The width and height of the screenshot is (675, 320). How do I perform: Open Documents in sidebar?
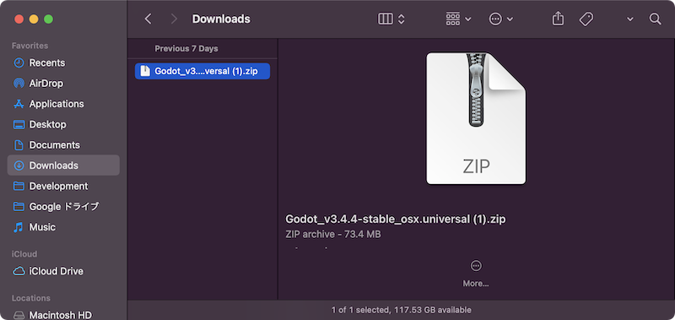pyautogui.click(x=63, y=144)
